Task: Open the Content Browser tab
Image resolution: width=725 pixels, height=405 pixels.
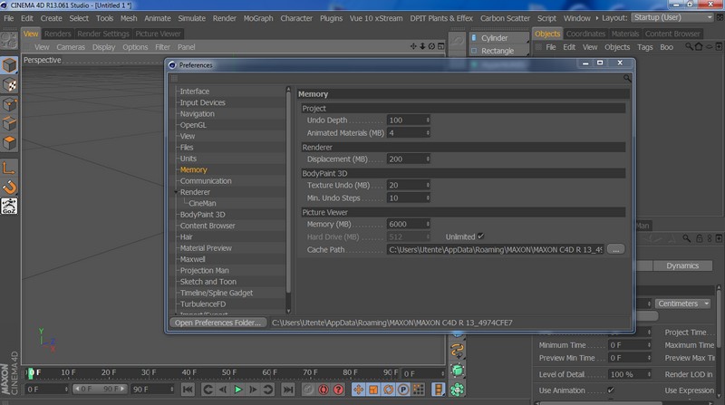Action: pos(672,34)
